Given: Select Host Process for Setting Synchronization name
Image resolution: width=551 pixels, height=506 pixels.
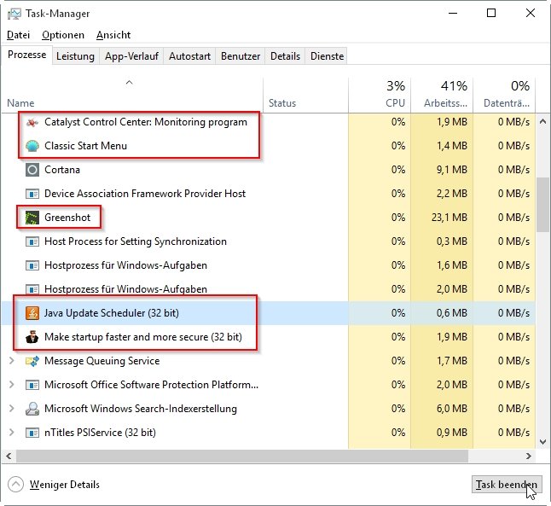Looking at the screenshot, I should point(136,241).
